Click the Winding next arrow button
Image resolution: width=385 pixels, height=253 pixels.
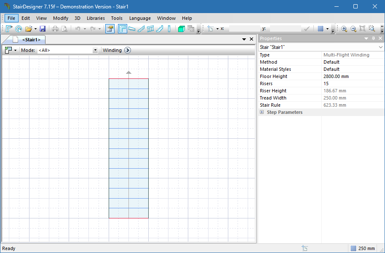point(128,50)
